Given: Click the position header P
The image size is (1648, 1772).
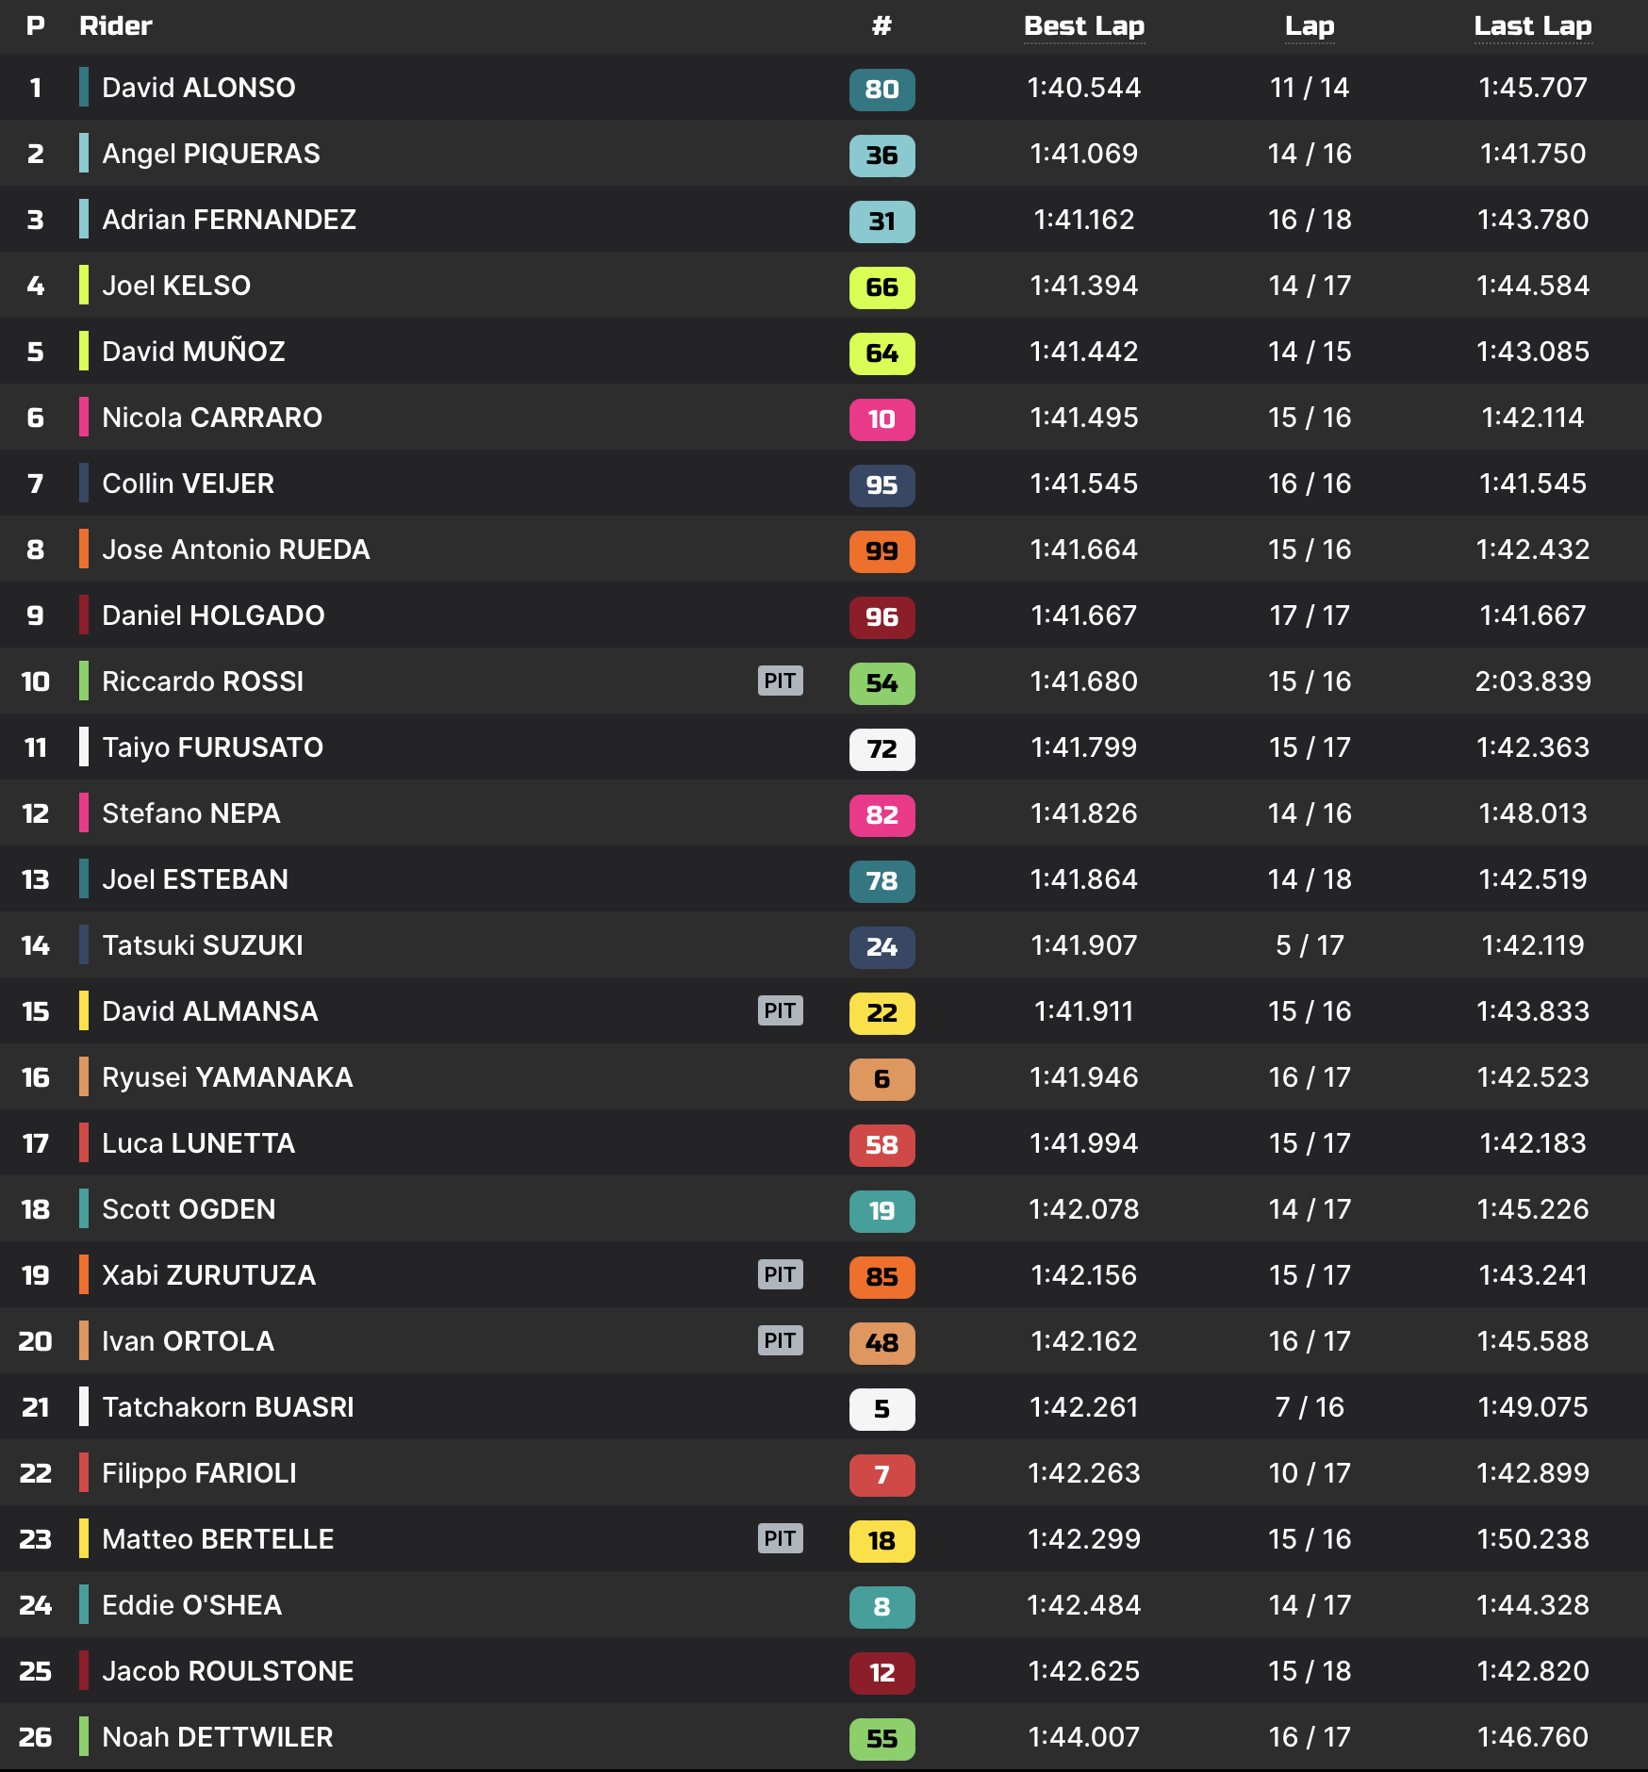Looking at the screenshot, I should pyautogui.click(x=36, y=26).
